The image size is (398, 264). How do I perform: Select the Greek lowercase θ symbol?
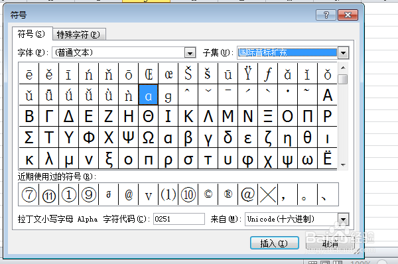tap(307, 137)
